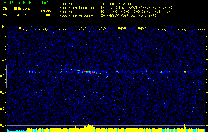This screenshot has width=208, height=132.
Task: Select the 0.9 frequency axis label
Action: 3,76
